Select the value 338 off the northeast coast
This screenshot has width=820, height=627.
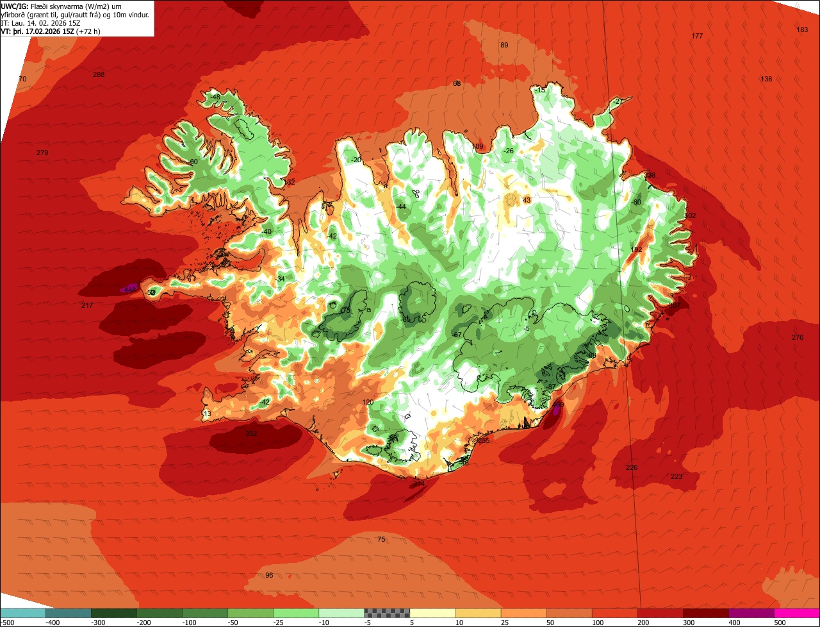pyautogui.click(x=650, y=175)
